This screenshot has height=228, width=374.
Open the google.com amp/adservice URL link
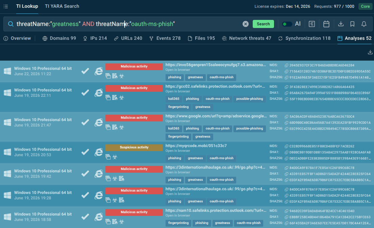pos(216,116)
